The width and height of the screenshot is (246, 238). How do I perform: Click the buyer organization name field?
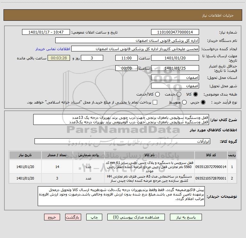127,40
